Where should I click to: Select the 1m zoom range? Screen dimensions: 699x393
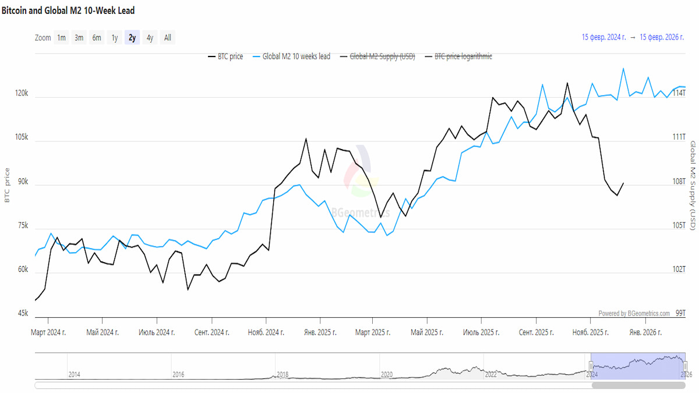(x=61, y=38)
